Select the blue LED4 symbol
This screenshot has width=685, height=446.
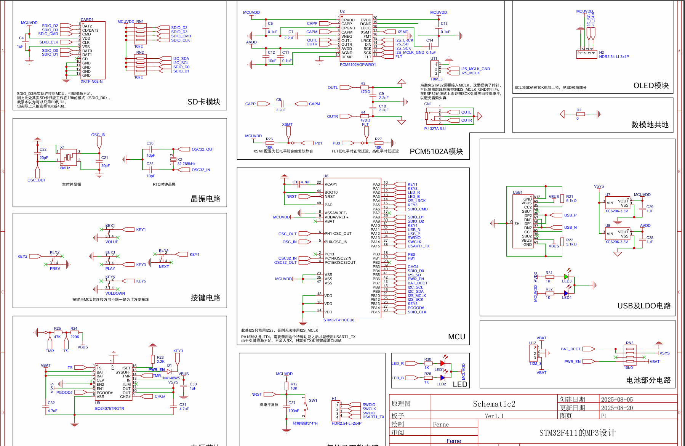point(566,293)
